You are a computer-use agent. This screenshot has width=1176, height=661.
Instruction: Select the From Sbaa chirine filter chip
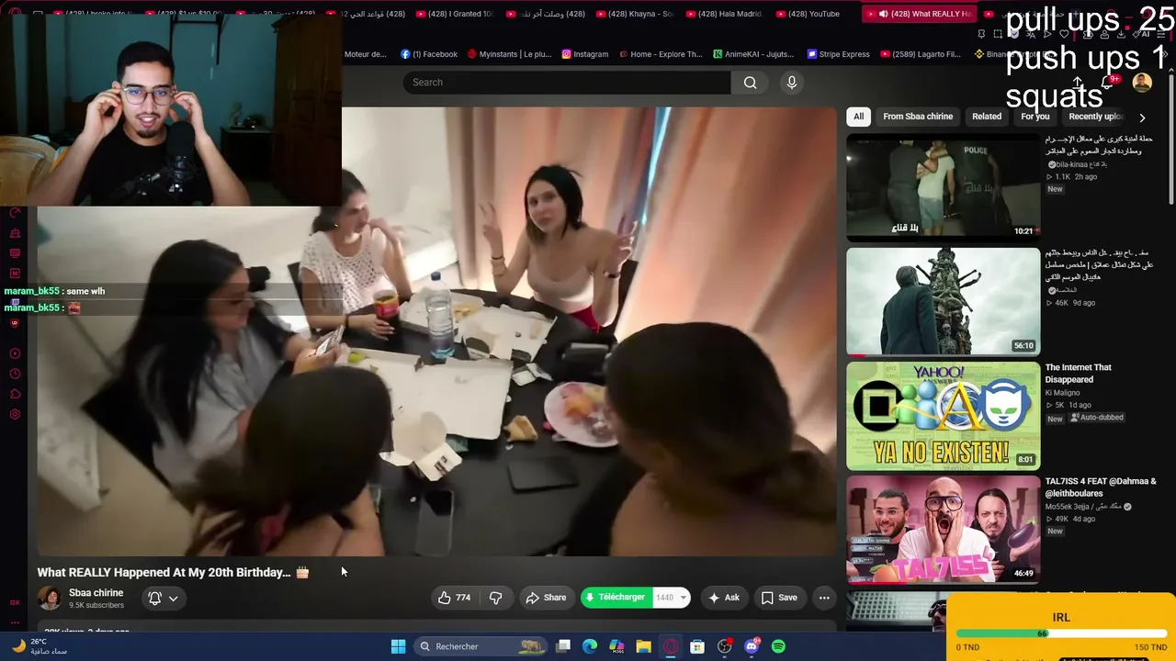[918, 117]
